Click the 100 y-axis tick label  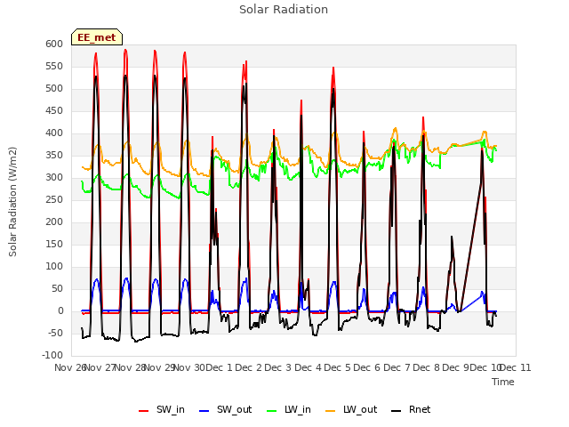coord(54,267)
